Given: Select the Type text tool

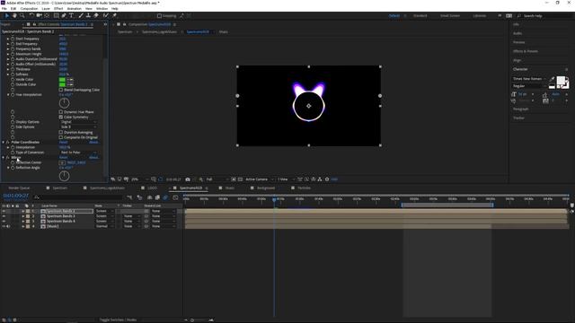Looking at the screenshot, I should pos(72,16).
